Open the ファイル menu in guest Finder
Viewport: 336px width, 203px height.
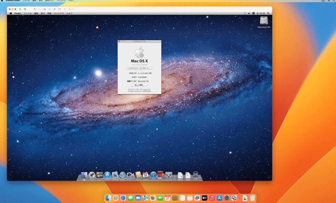(28, 13)
